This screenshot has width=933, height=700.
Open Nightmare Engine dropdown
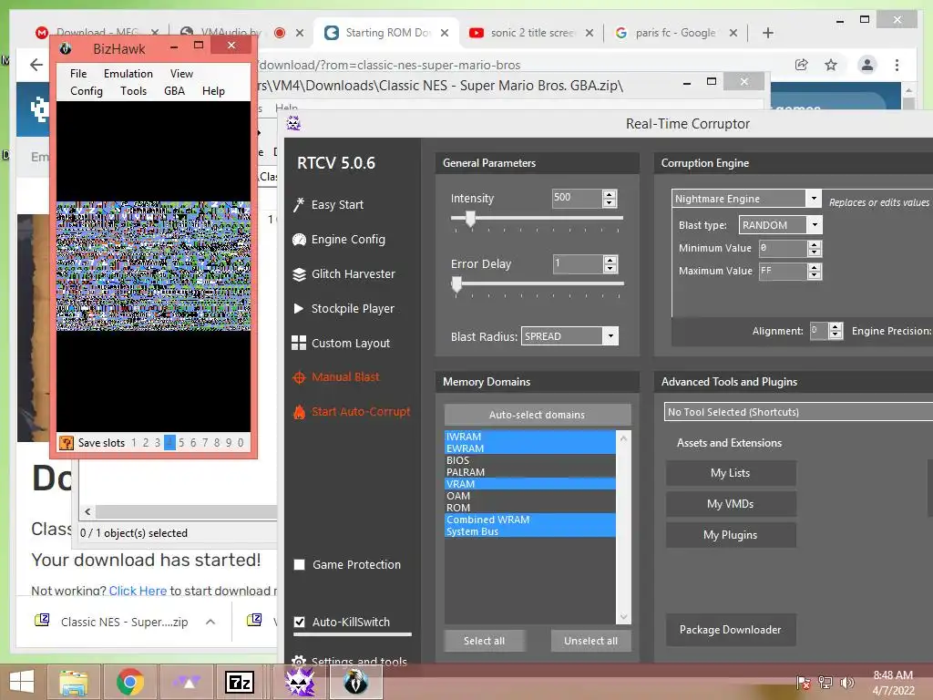[814, 198]
